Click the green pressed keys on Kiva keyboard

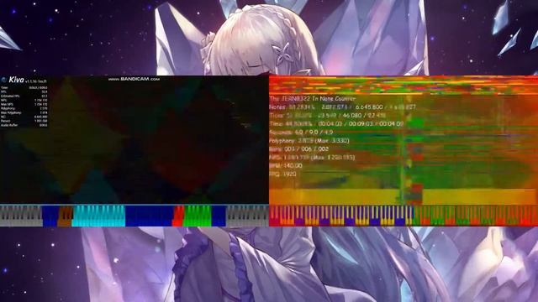click(x=198, y=216)
